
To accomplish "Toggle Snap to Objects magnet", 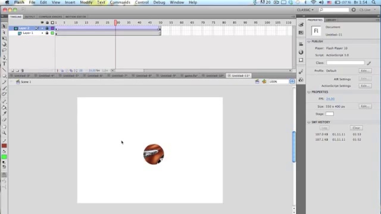I will (x=4, y=175).
